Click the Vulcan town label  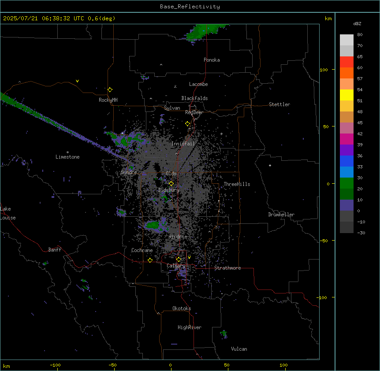[x=239, y=349]
